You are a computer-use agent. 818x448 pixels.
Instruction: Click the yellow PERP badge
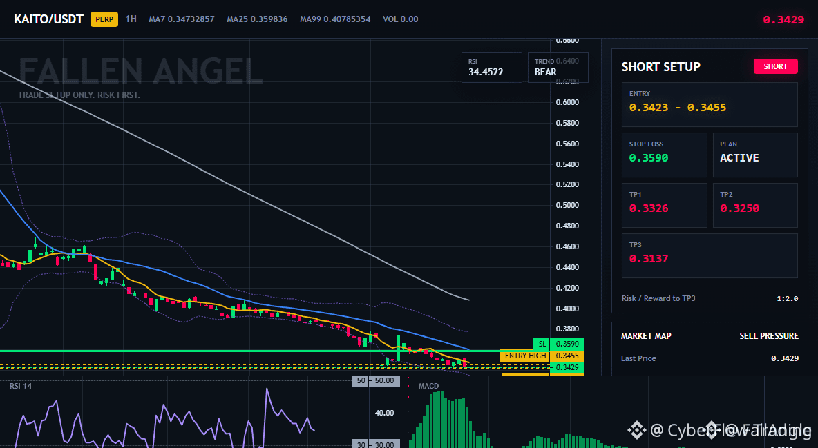(x=104, y=19)
